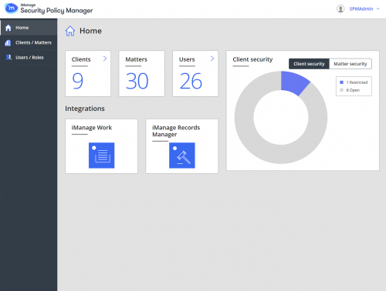The width and height of the screenshot is (386, 291).
Task: Click the Clients number 9
Action: [x=78, y=81]
